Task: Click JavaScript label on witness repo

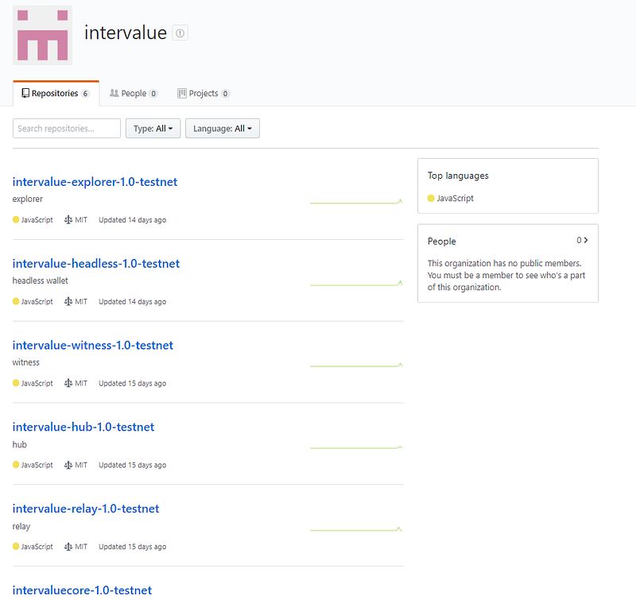Action: click(37, 384)
